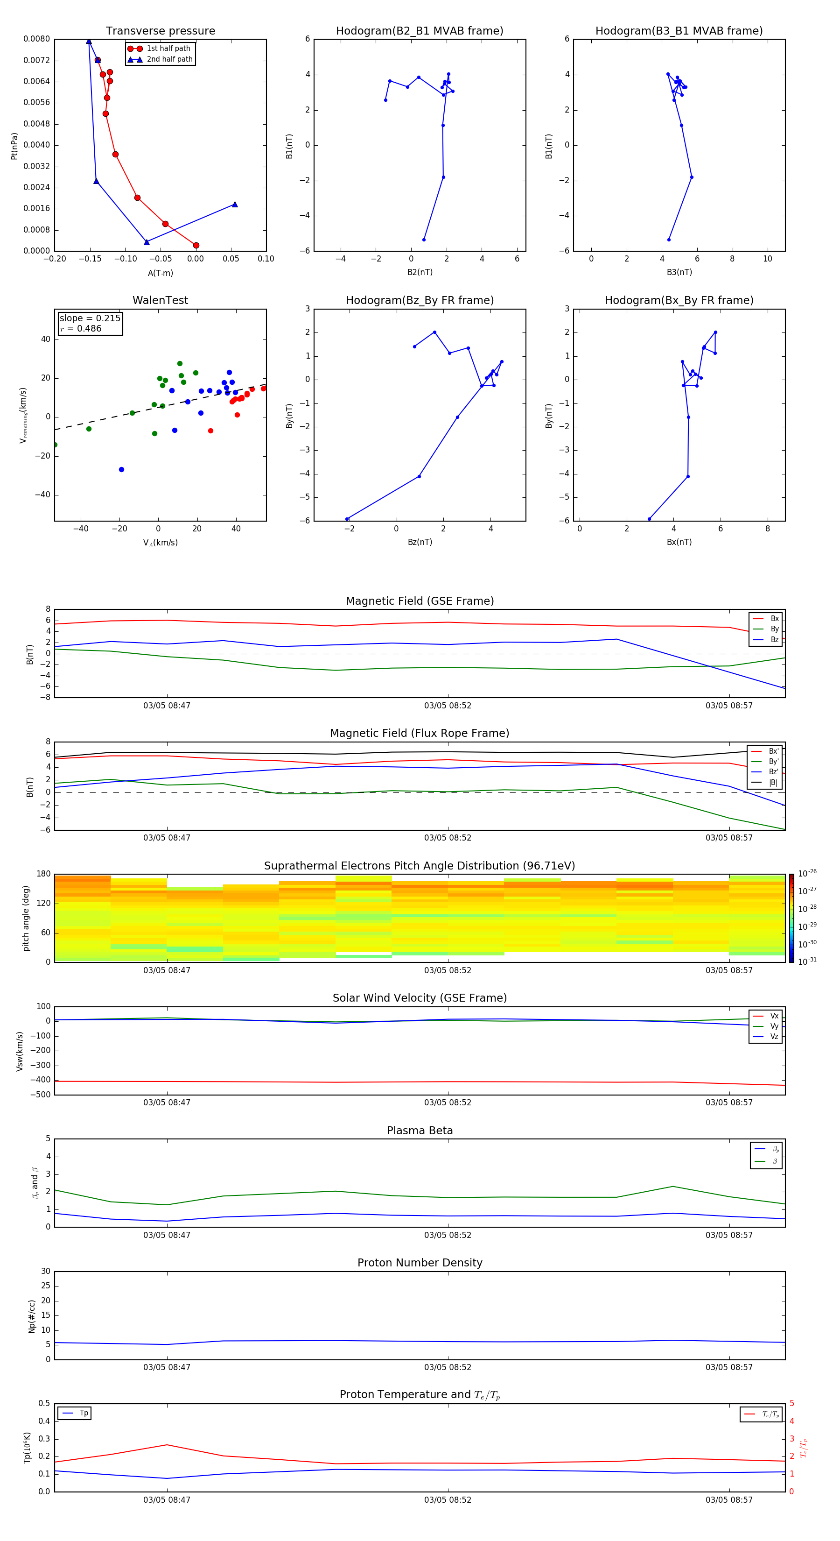Click the 'WalenTest' plot title
This screenshot has height=1541, width=840.
point(160,300)
